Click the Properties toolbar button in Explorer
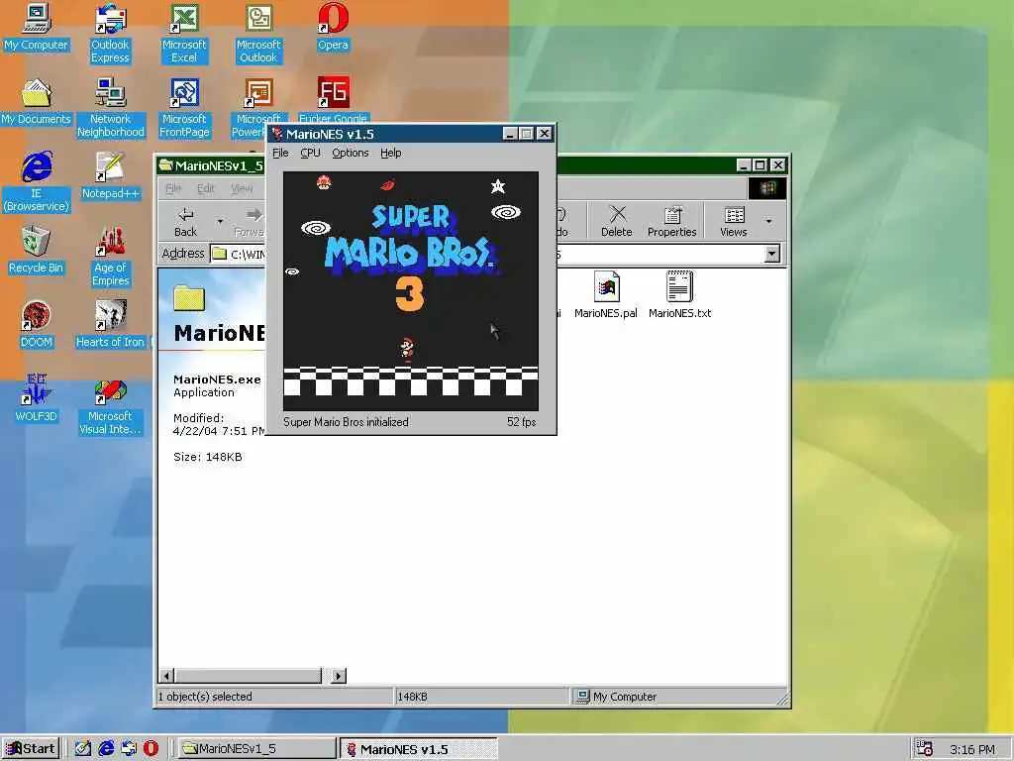Viewport: 1014px width, 761px height. 672,221
